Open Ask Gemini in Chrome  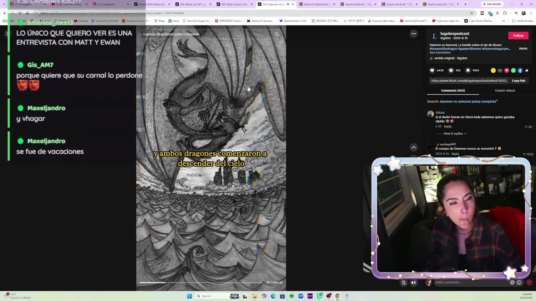(x=492, y=4)
